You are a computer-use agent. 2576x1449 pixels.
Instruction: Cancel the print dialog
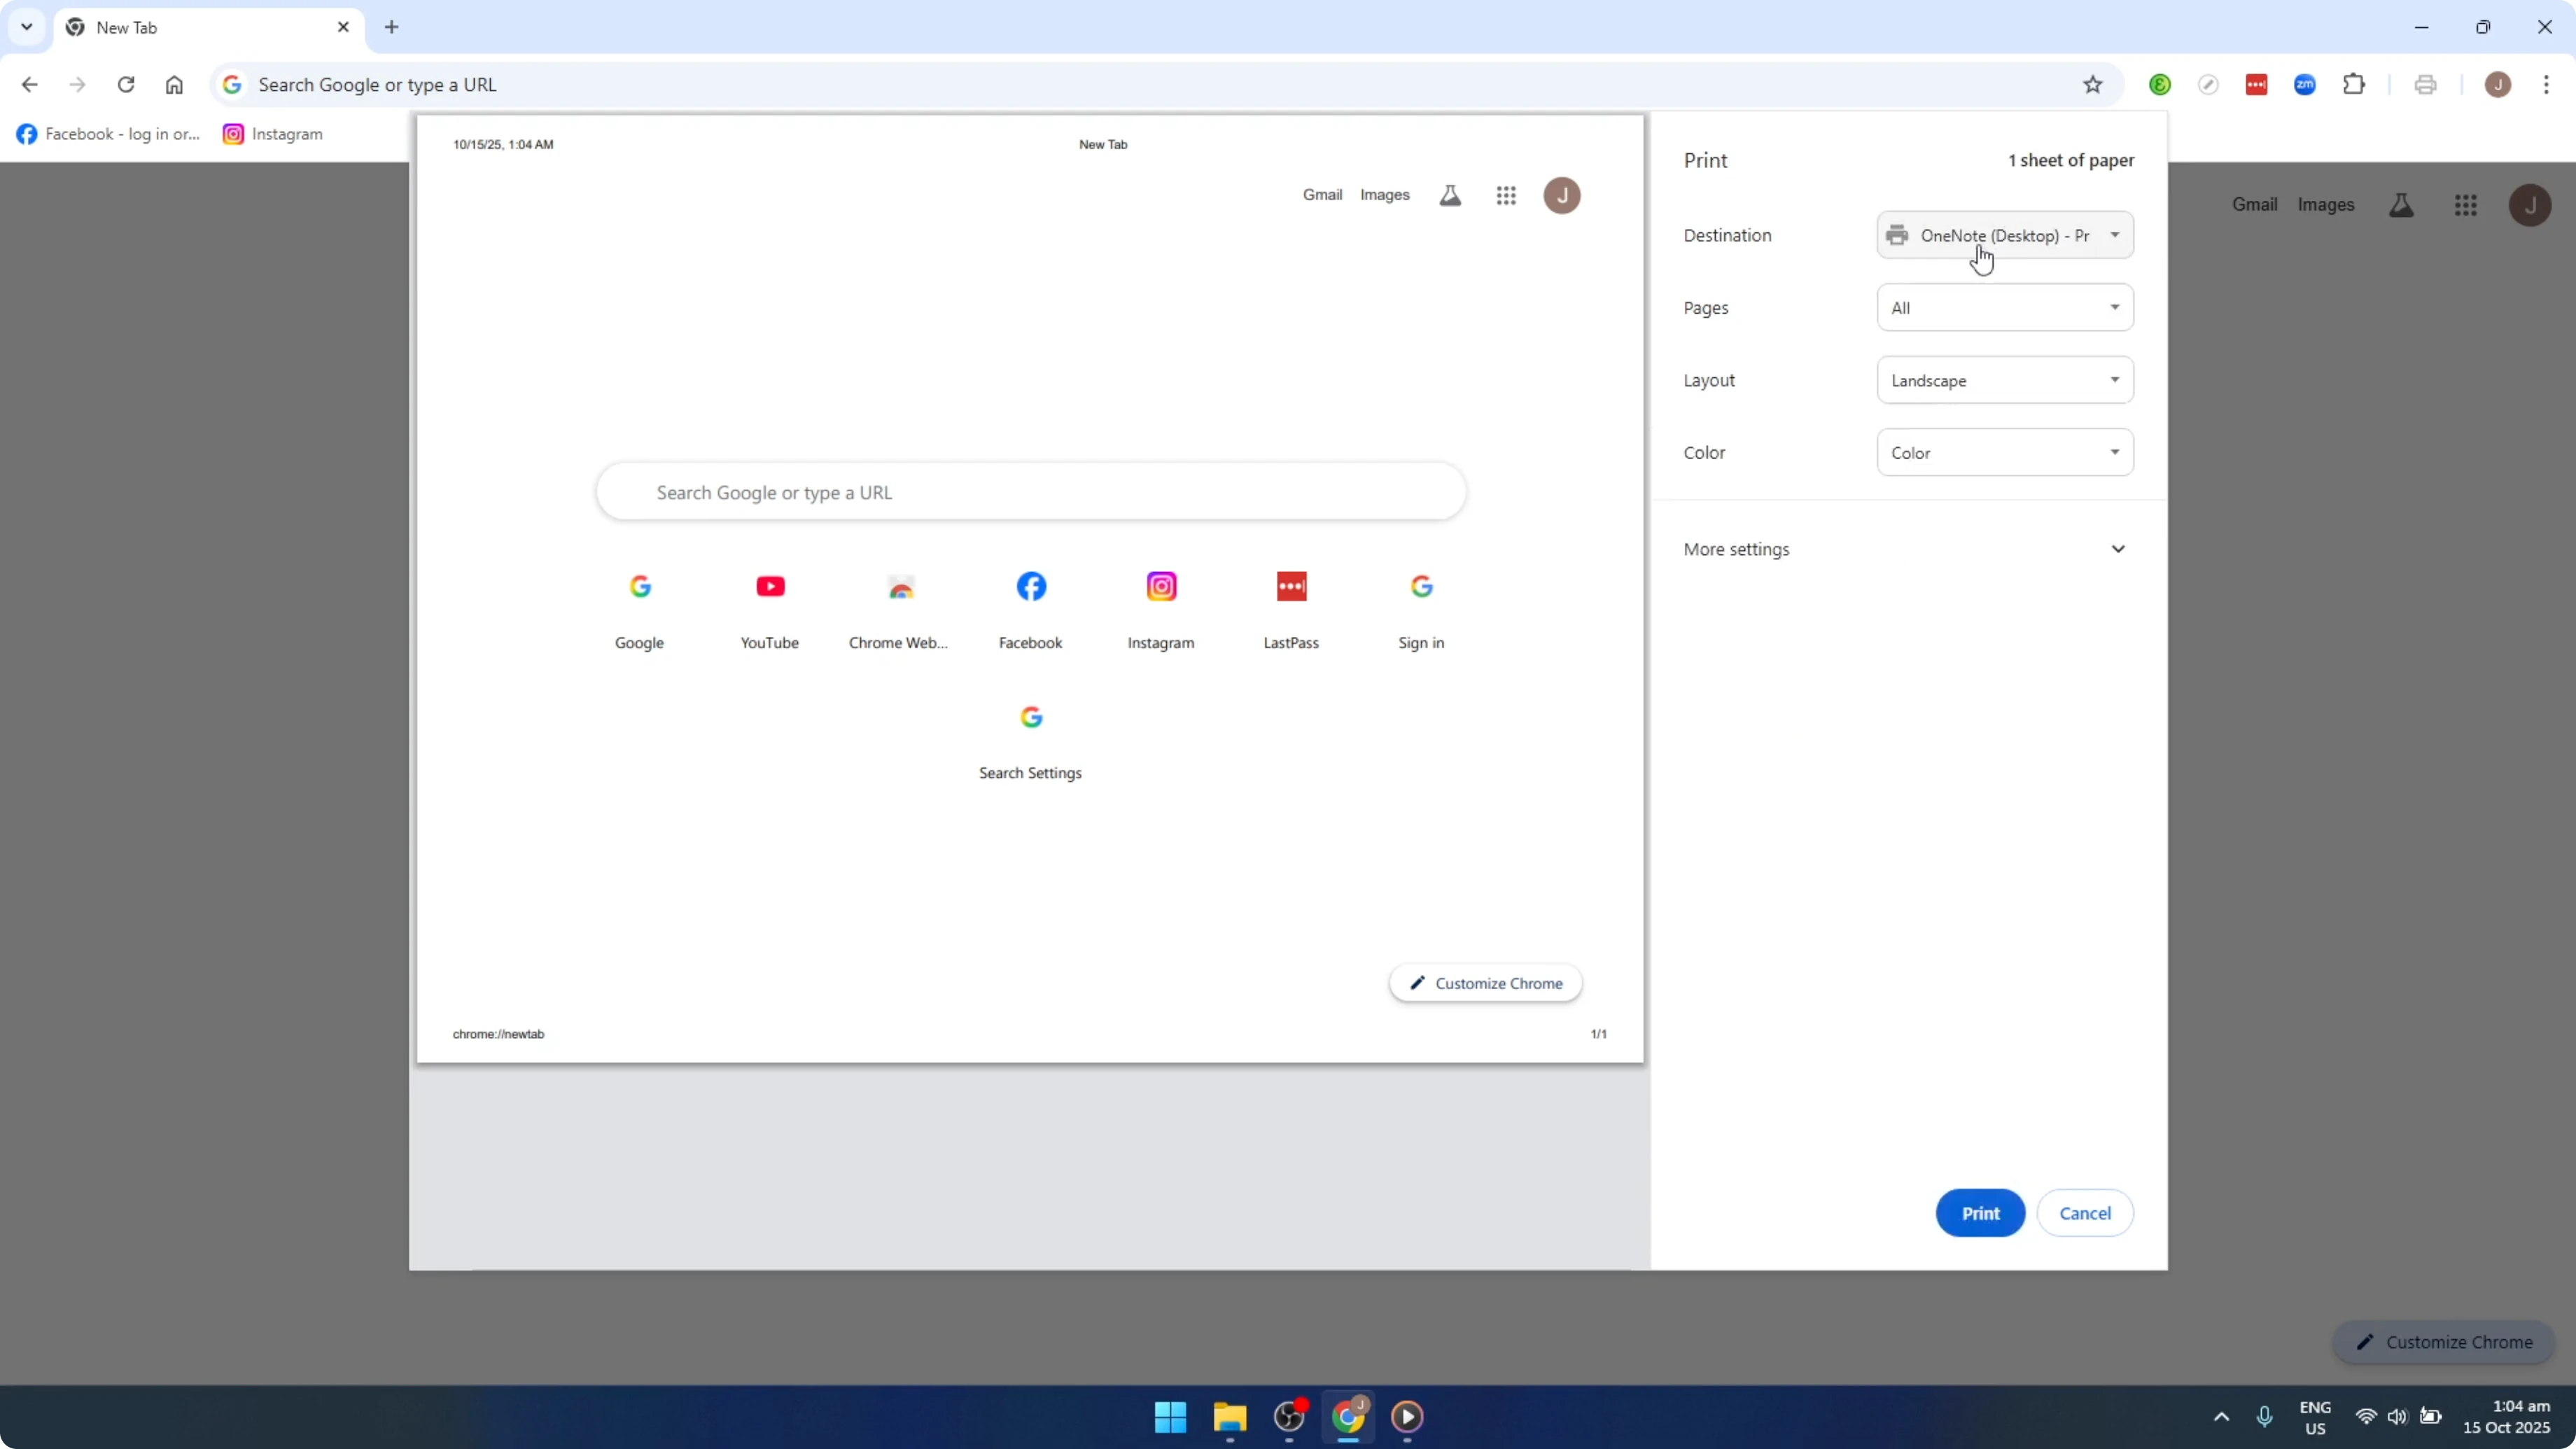[2085, 1213]
